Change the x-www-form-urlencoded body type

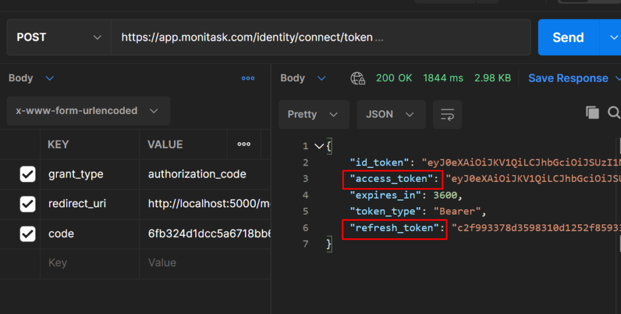[89, 111]
